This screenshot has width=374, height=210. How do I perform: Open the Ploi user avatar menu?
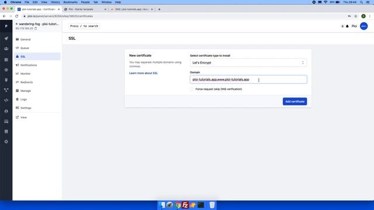point(363,26)
